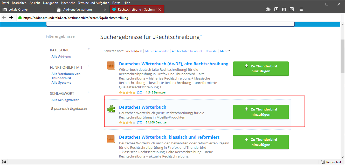Image resolution: width=345 pixels, height=165 pixels.
Task: Open the Termine und Aufgaben menu
Action: [x=94, y=3]
